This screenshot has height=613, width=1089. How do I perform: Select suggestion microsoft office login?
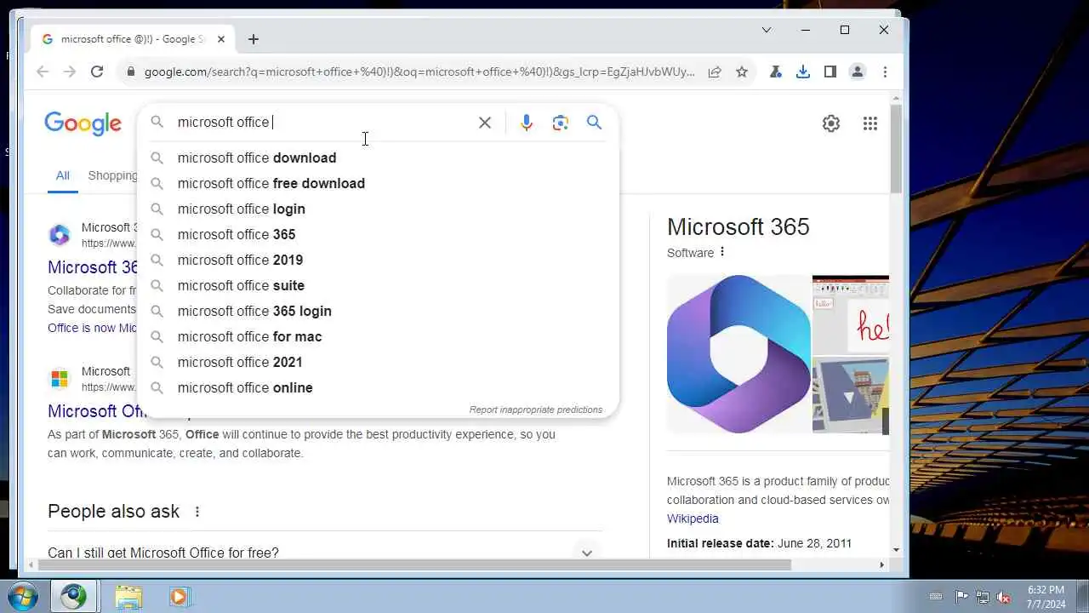(x=378, y=209)
